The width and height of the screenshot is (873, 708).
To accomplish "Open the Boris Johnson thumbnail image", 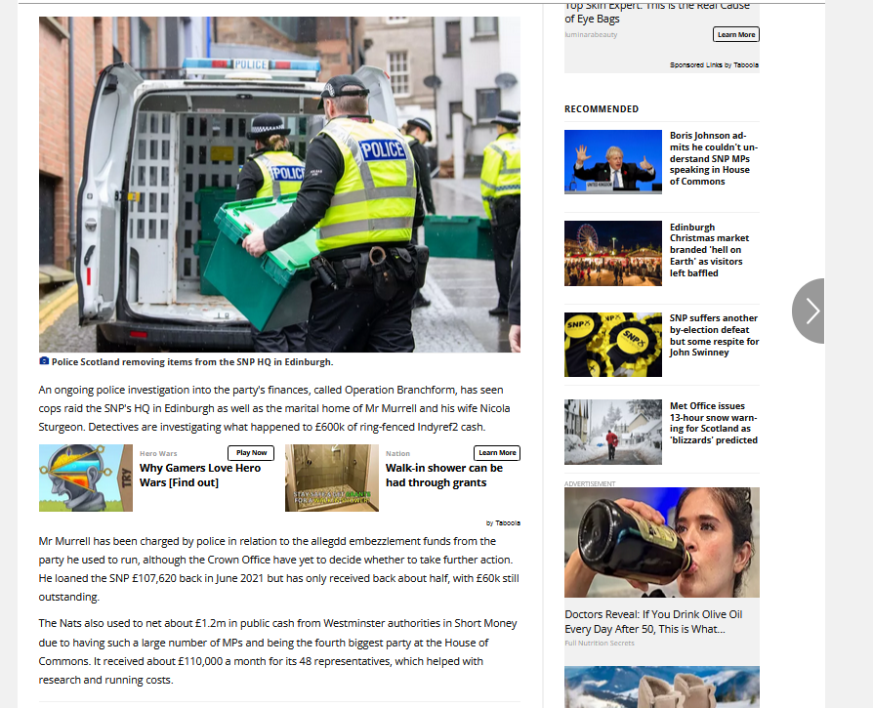I will pos(613,162).
